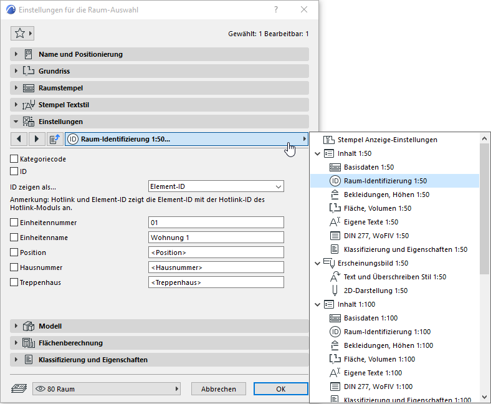
Task: Click the <Hausnummer> text field
Action: pos(216,267)
